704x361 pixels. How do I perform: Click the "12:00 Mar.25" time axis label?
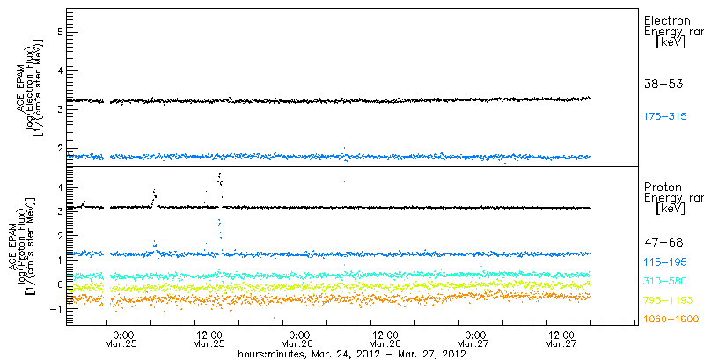tap(209, 340)
